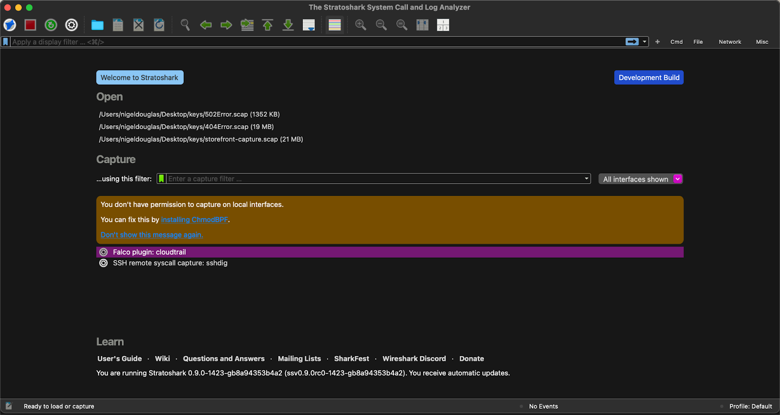Select SSH remote syscall capture: sshdig
The image size is (780, 415).
click(390, 263)
